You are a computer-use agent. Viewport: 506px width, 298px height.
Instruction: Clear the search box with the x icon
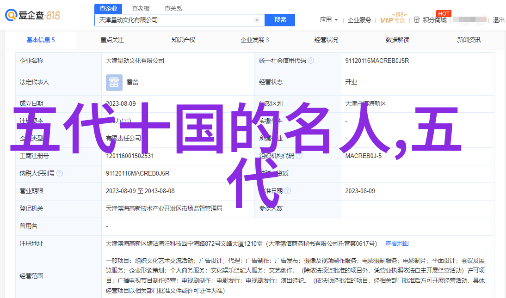(x=257, y=20)
